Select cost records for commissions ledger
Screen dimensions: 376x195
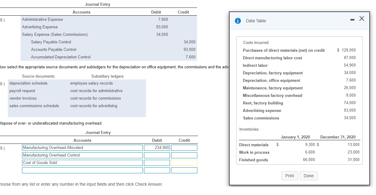click(x=95, y=98)
